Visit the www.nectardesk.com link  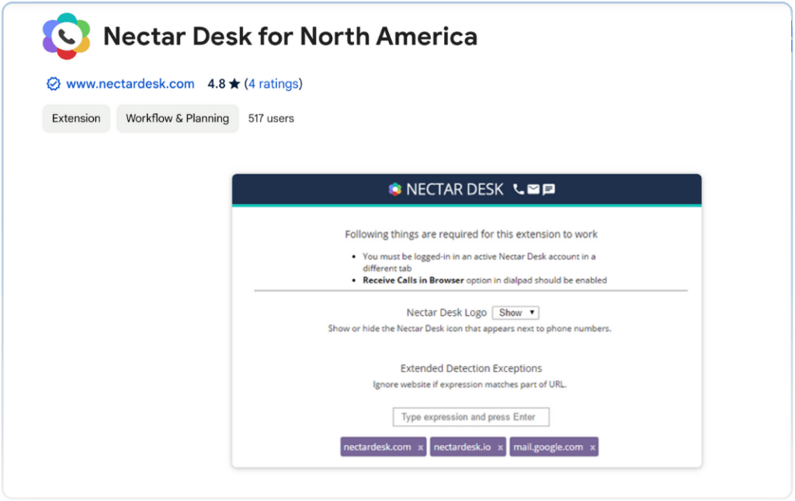(x=130, y=84)
